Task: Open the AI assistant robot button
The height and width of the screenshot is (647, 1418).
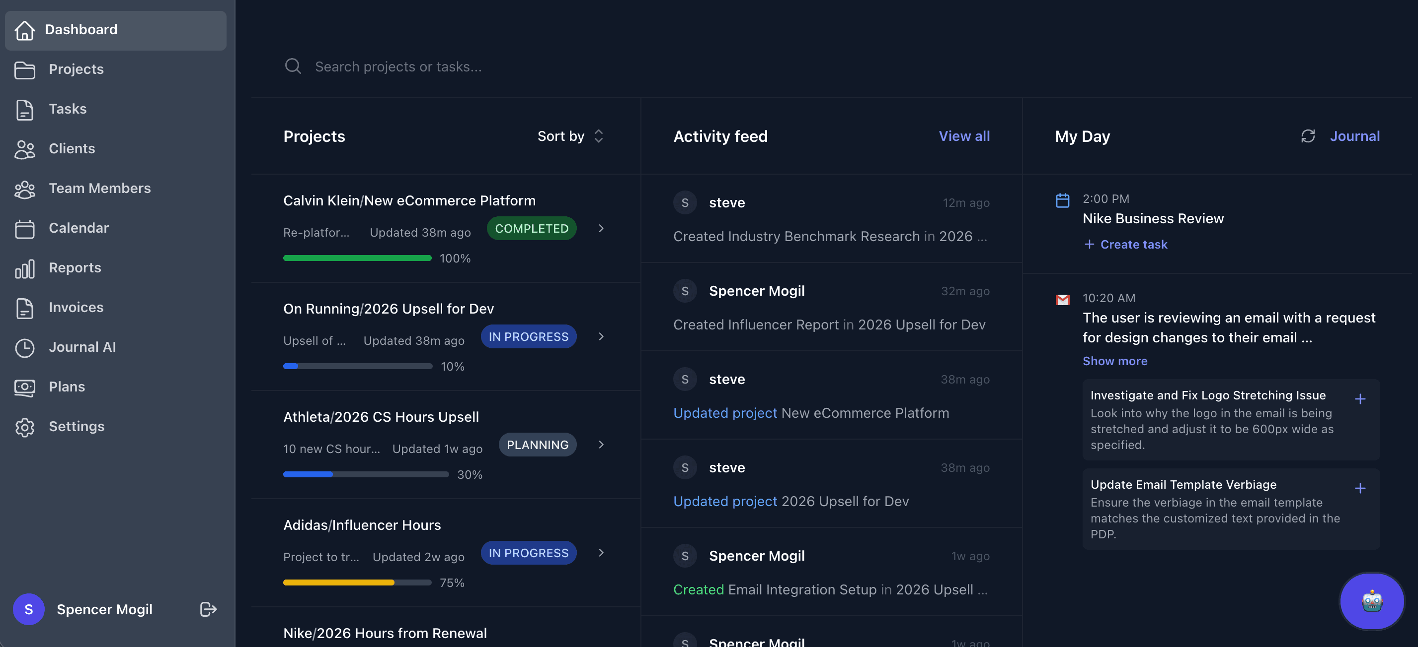Action: pyautogui.click(x=1371, y=601)
